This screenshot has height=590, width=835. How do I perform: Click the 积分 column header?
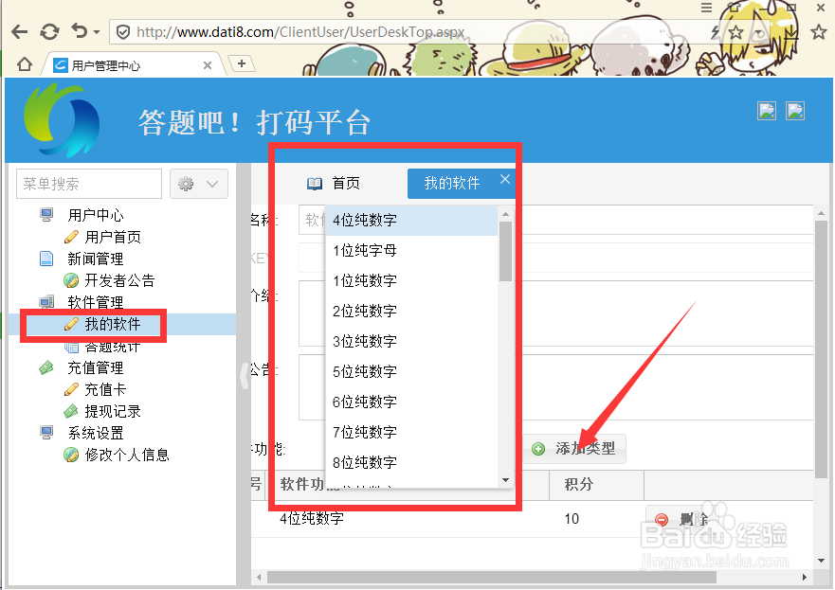[596, 485]
